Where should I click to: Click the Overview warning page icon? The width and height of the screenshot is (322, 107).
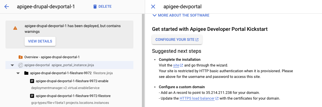(x=20, y=57)
